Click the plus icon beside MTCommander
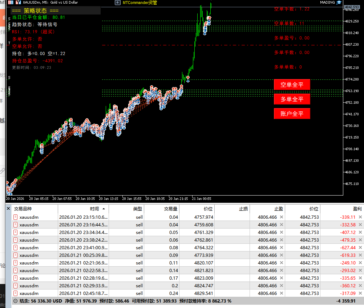Image resolution: width=364 pixels, height=308 pixels. click(x=118, y=3)
